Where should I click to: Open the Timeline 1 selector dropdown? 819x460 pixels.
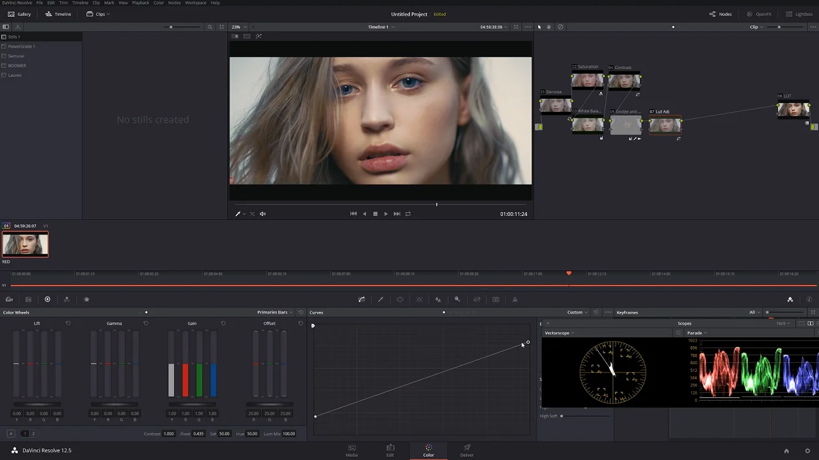381,27
